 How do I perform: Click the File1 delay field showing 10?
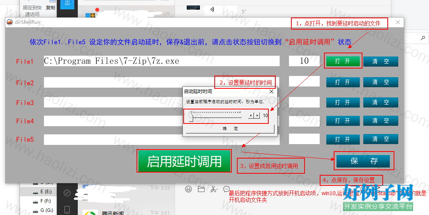tap(304, 61)
